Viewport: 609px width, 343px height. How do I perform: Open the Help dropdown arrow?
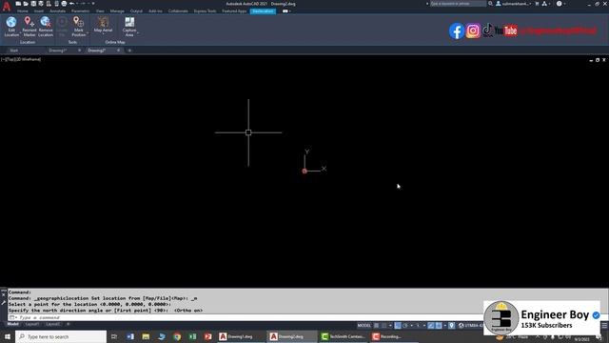click(x=564, y=4)
